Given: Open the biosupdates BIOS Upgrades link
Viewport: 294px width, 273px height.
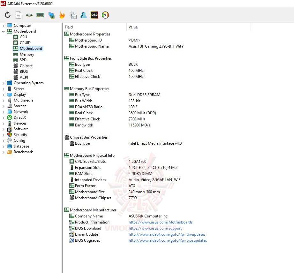Looking at the screenshot, I should tap(168, 240).
